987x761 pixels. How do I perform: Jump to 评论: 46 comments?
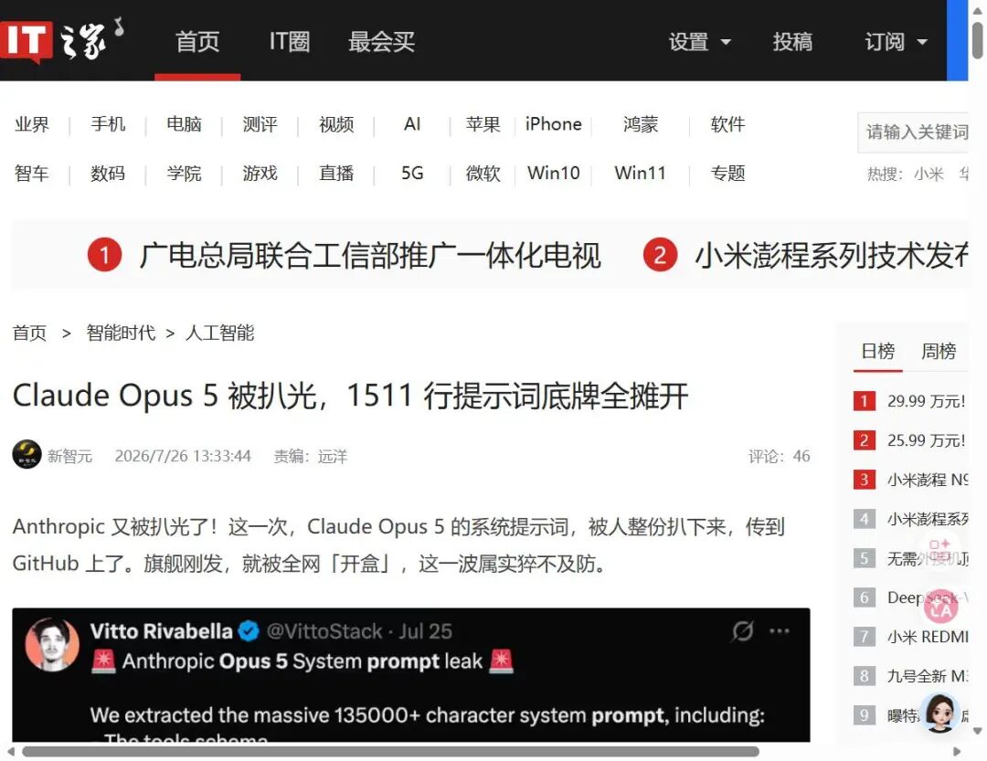[x=779, y=457]
